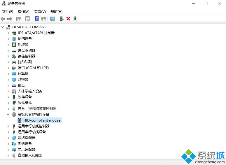
Task: Click the 处理器 chip icon
Action: tap(14, 45)
